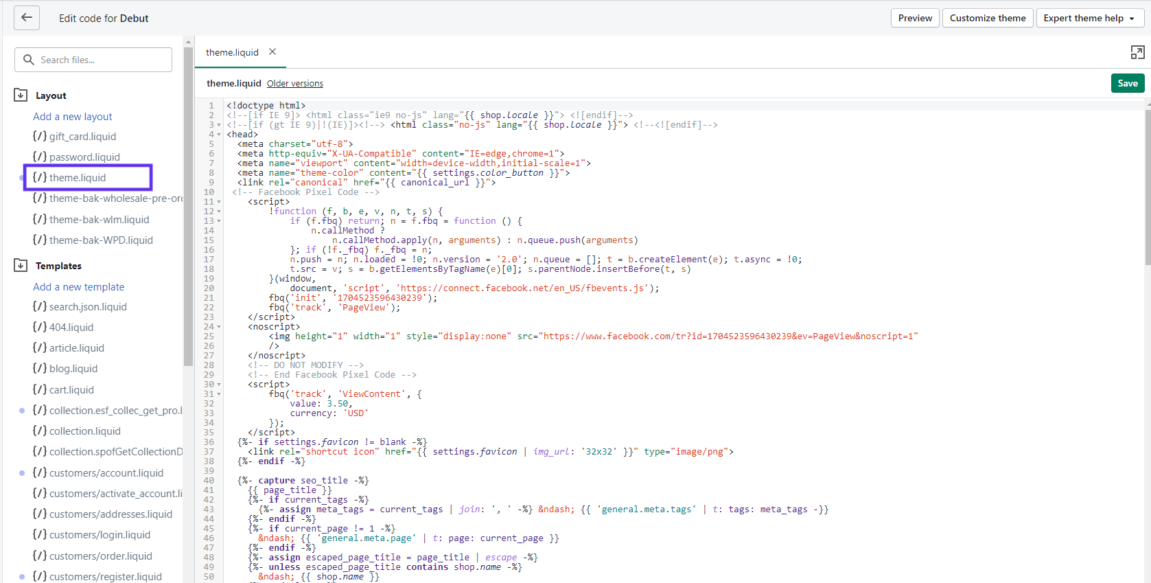Open 404.liquid template

pyautogui.click(x=62, y=328)
